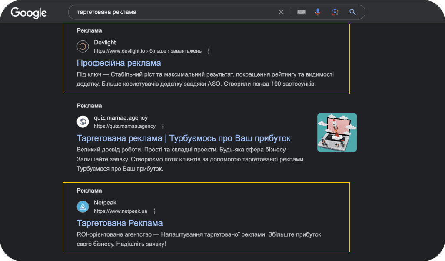The height and width of the screenshot is (261, 445).
Task: Search by image using the Google Lens icon
Action: [335, 12]
